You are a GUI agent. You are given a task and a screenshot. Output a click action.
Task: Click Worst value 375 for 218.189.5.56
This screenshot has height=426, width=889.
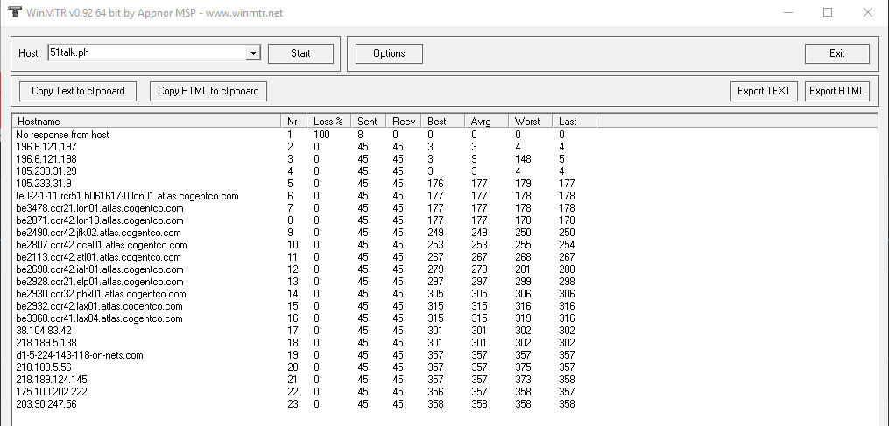tap(523, 367)
